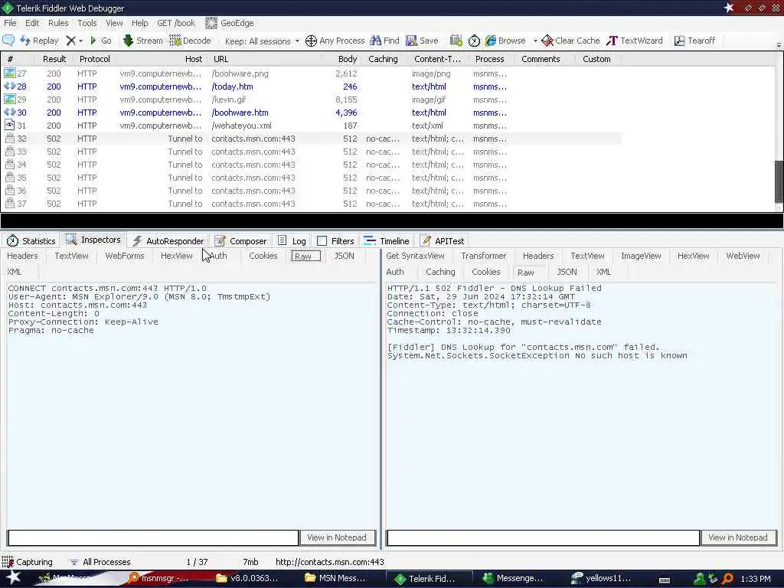Select session 27 boohware.png image icon
Screen dimensions: 784x588
click(x=9, y=73)
